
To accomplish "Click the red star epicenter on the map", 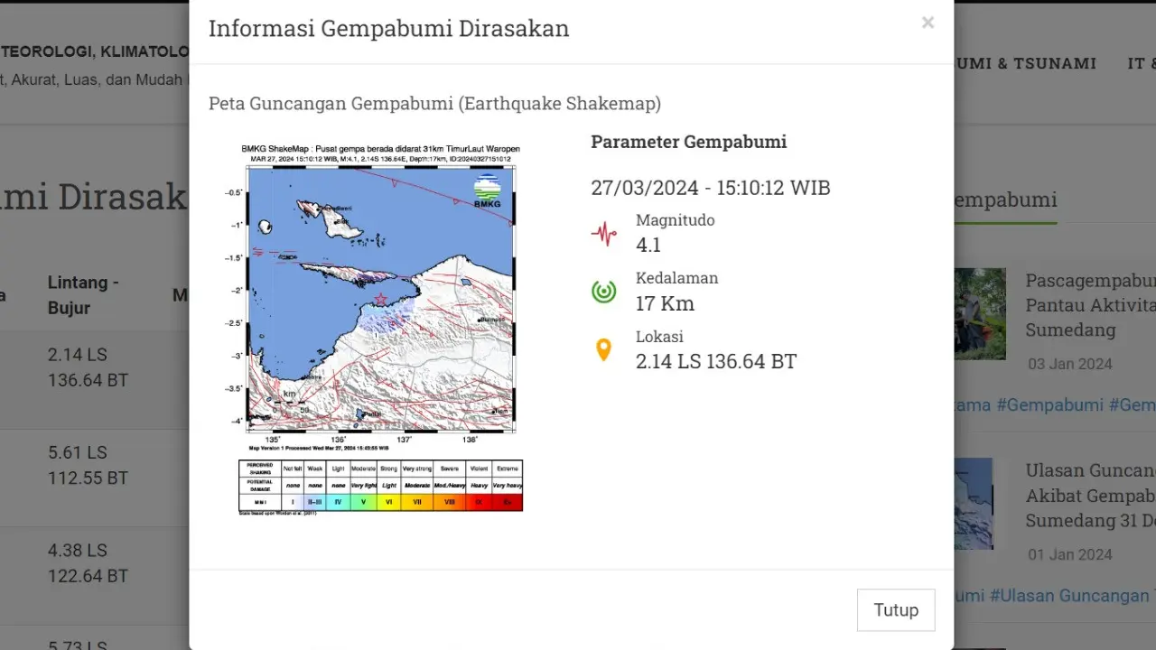I will 380,299.
